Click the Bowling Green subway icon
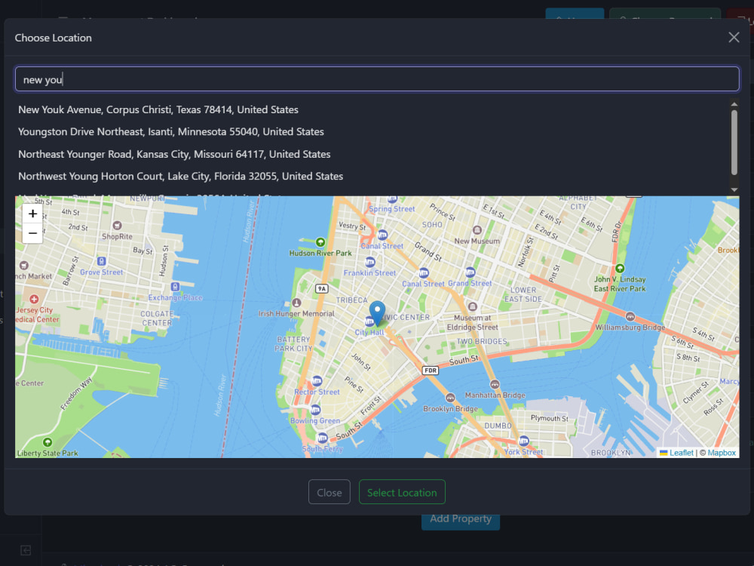 point(315,410)
